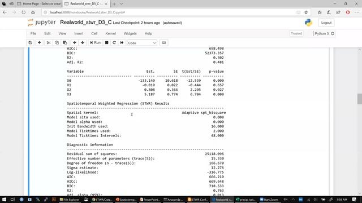This screenshot has height=203, width=362.
Task: Open a new browser tab
Action: coord(114,4)
